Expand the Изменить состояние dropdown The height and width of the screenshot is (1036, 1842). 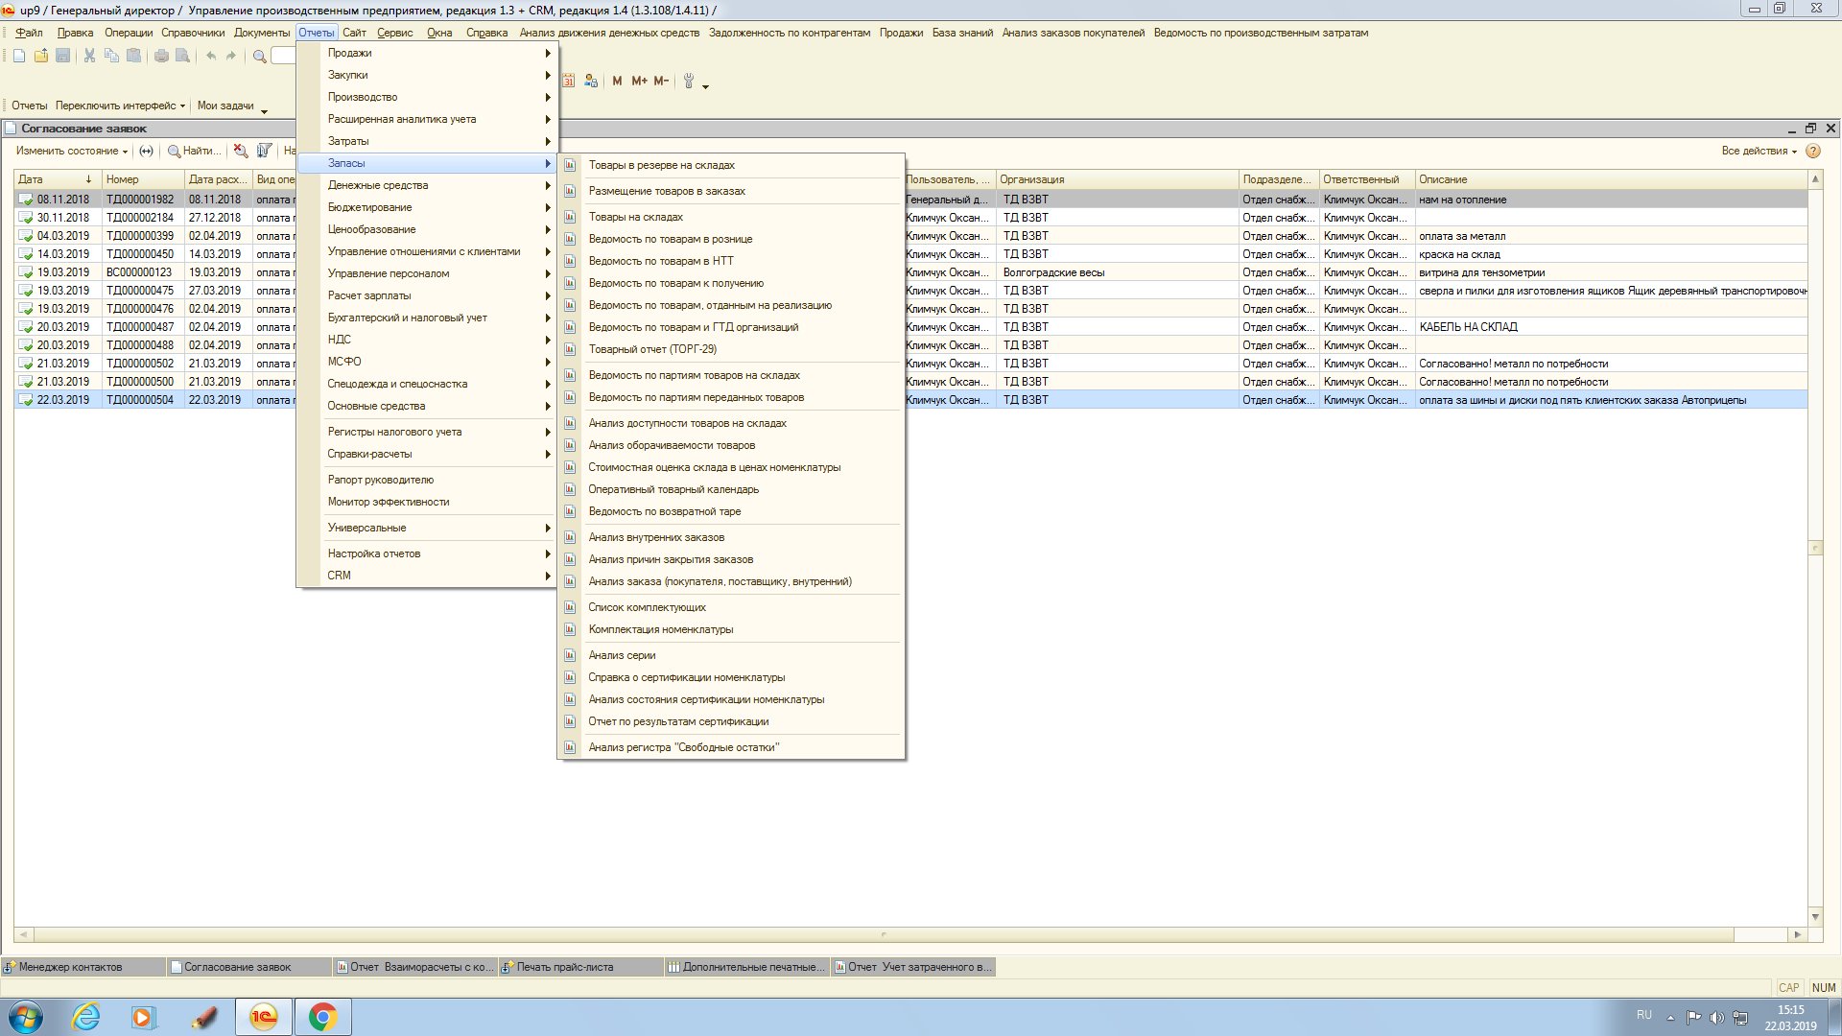(x=71, y=151)
